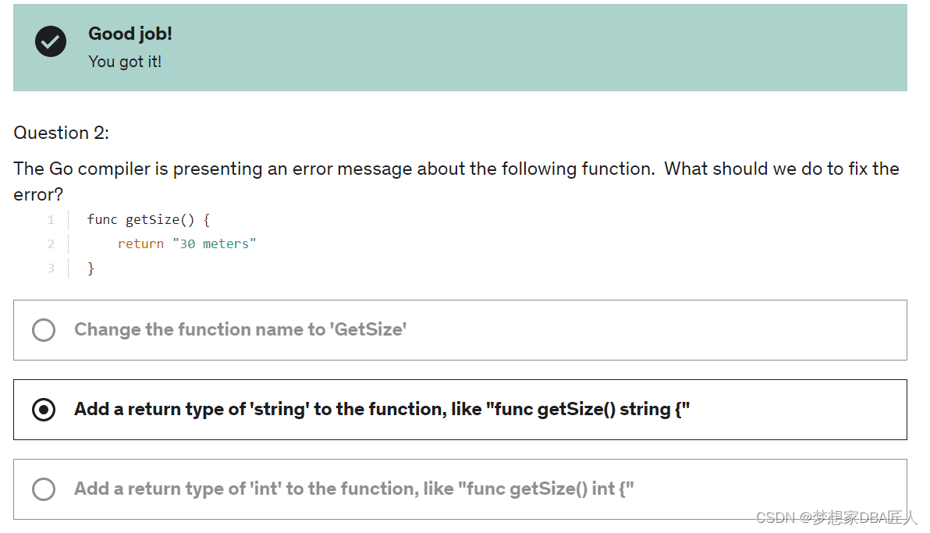Click the "You got it!" message
Image resolution: width=930 pixels, height=533 pixels.
click(125, 62)
